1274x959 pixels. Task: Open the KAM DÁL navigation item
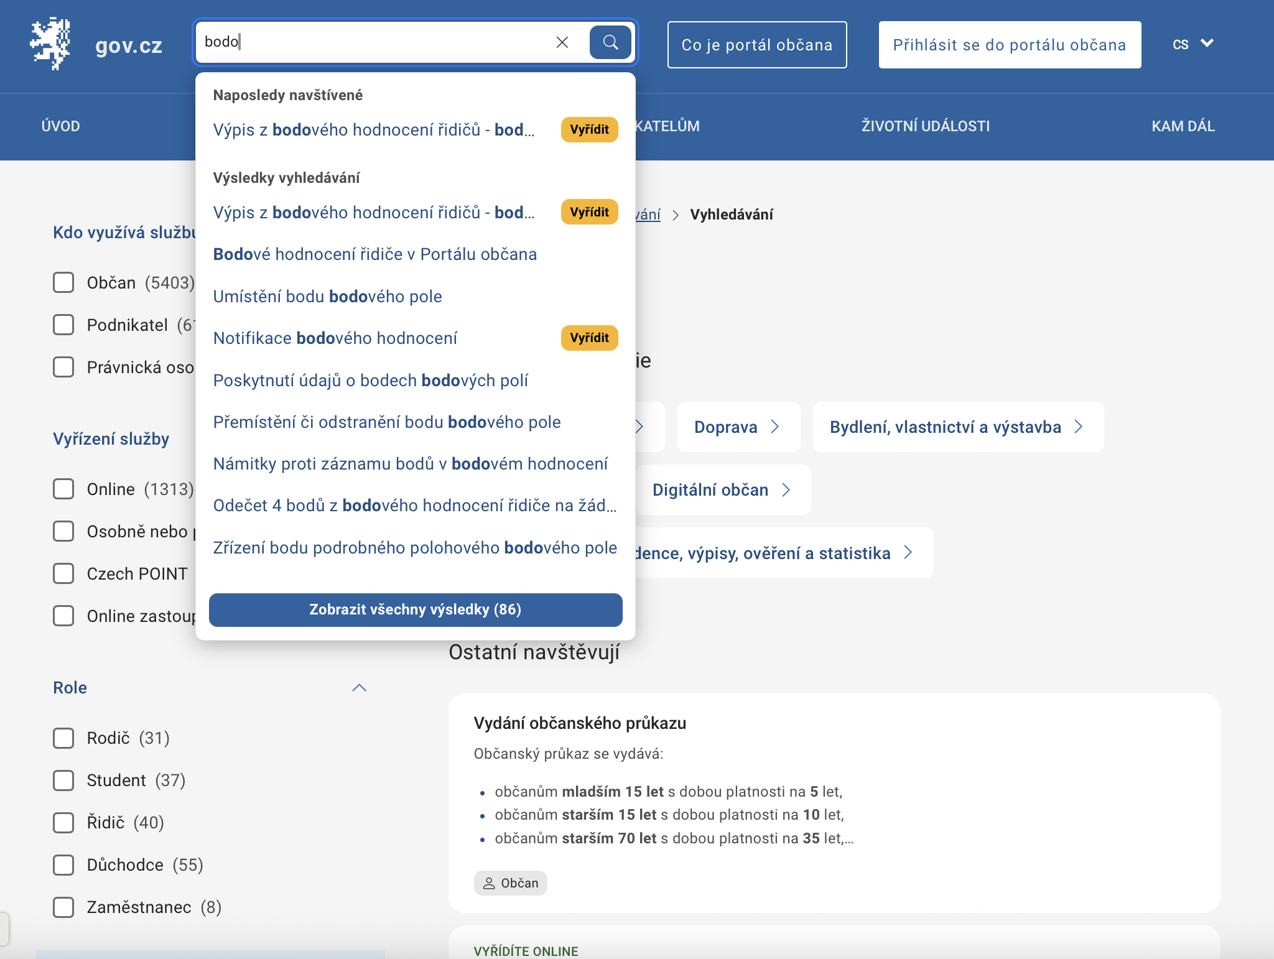click(x=1183, y=126)
